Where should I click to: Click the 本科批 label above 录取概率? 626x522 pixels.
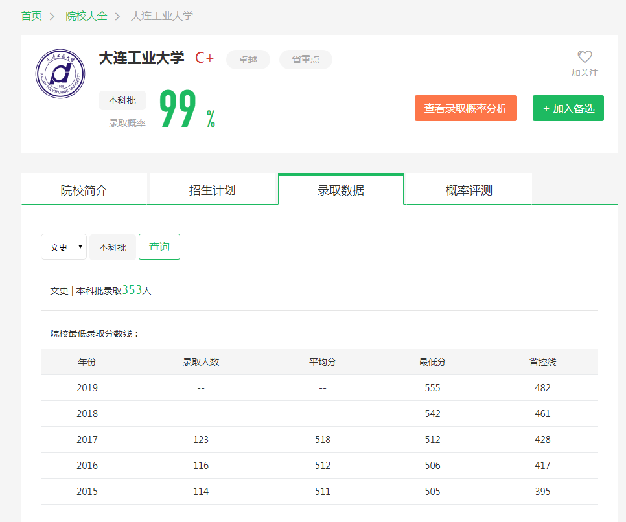pyautogui.click(x=122, y=100)
